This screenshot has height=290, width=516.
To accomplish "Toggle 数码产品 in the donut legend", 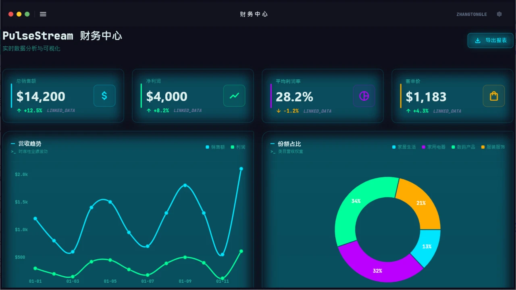I will [x=463, y=147].
